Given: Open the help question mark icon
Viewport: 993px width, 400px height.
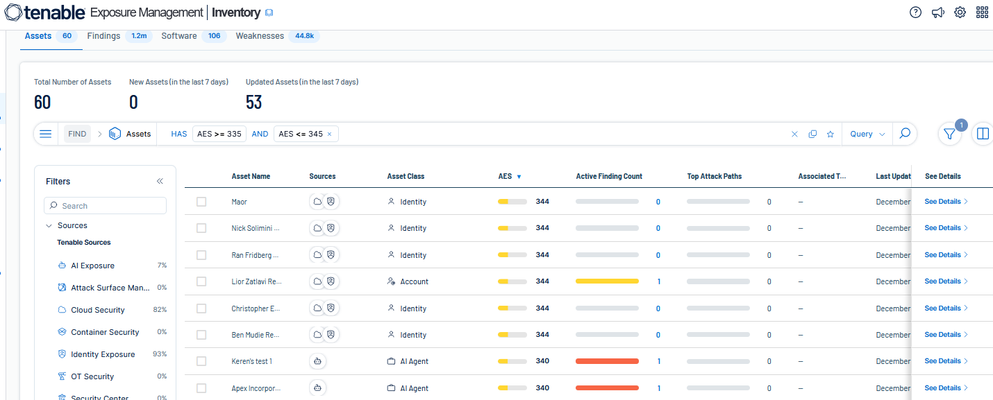Looking at the screenshot, I should [915, 12].
